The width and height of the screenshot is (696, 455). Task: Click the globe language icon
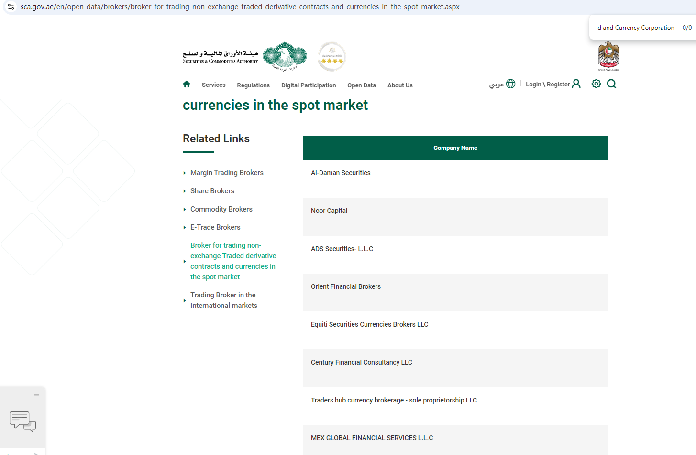(x=511, y=84)
